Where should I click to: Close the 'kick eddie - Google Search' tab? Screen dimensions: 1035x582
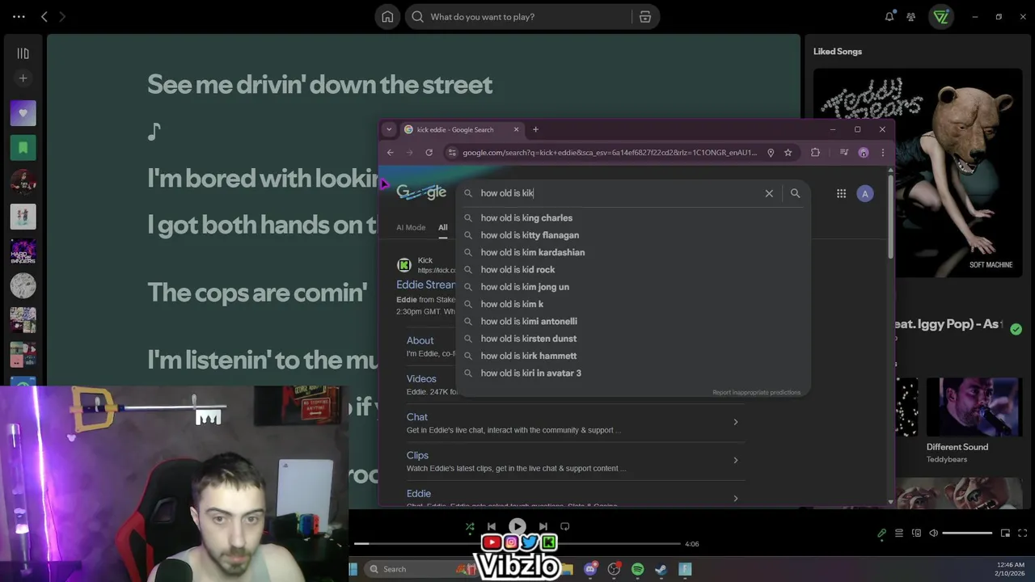click(x=516, y=129)
